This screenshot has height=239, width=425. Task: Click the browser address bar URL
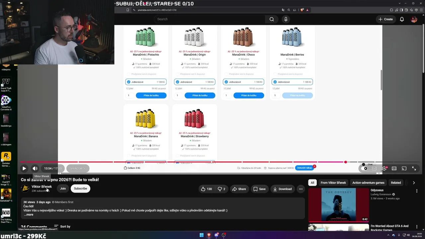coord(157,10)
